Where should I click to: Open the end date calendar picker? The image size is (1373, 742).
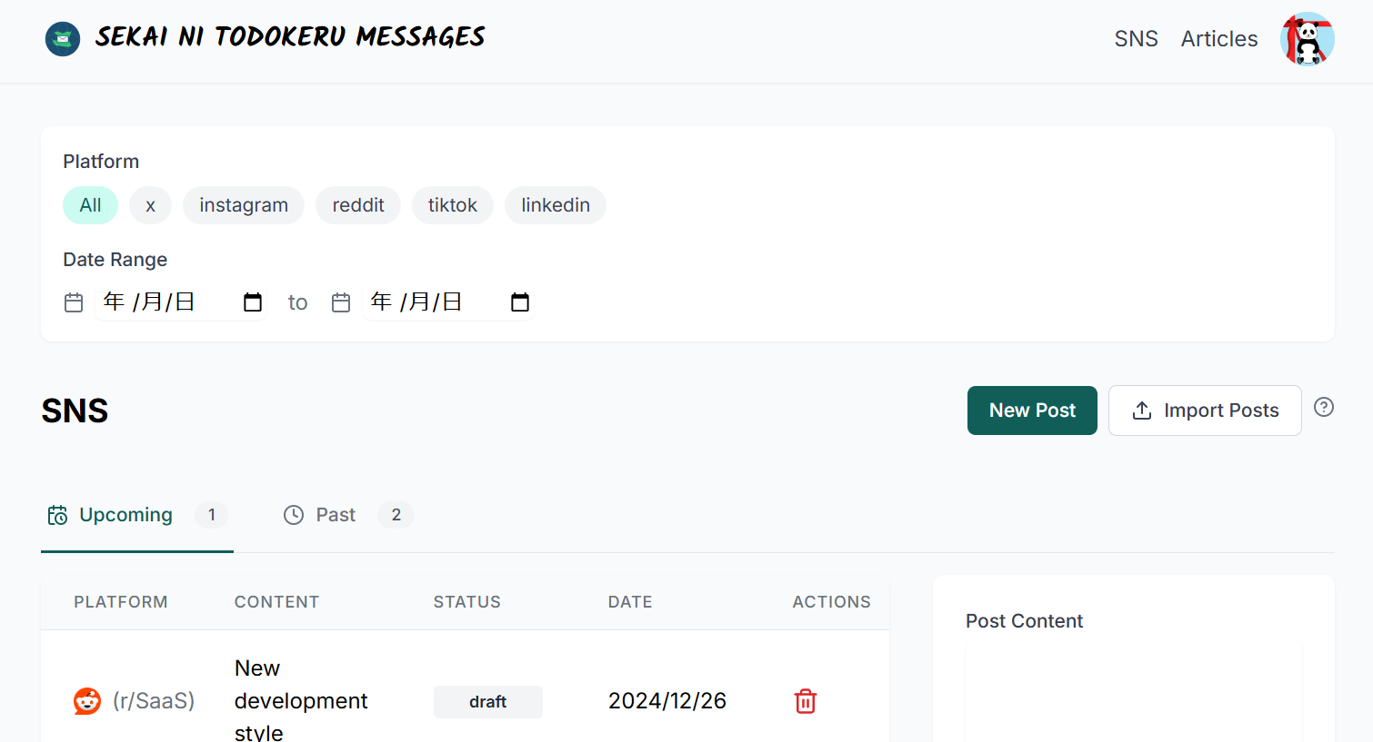tap(520, 302)
